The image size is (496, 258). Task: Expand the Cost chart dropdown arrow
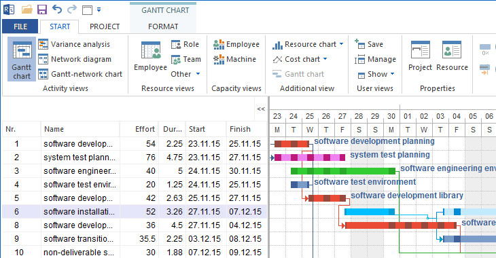[x=325, y=59]
